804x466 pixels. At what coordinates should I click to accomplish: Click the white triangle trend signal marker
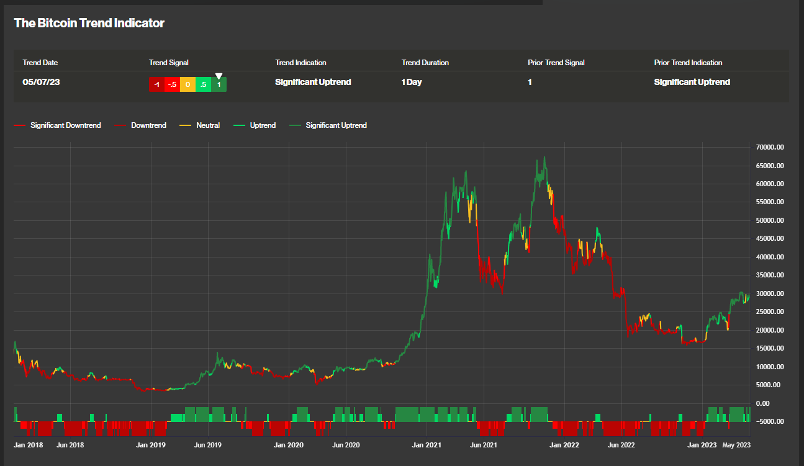coord(219,76)
